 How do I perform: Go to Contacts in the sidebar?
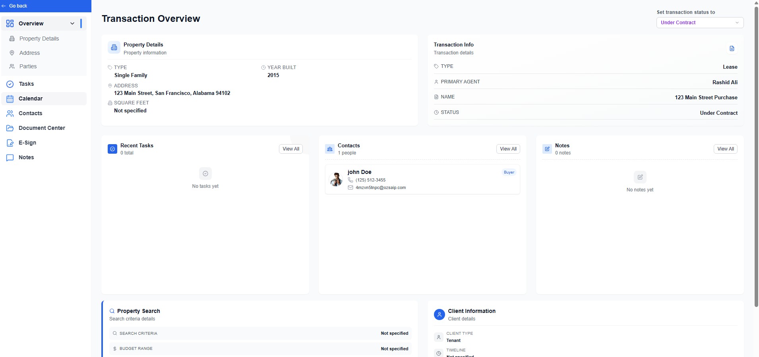click(x=44, y=113)
